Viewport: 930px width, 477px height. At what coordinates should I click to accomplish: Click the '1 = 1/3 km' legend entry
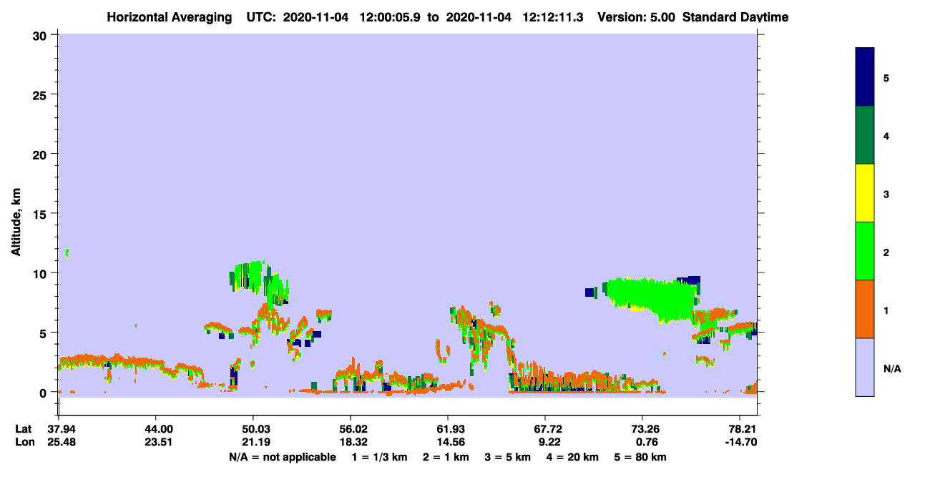[380, 457]
